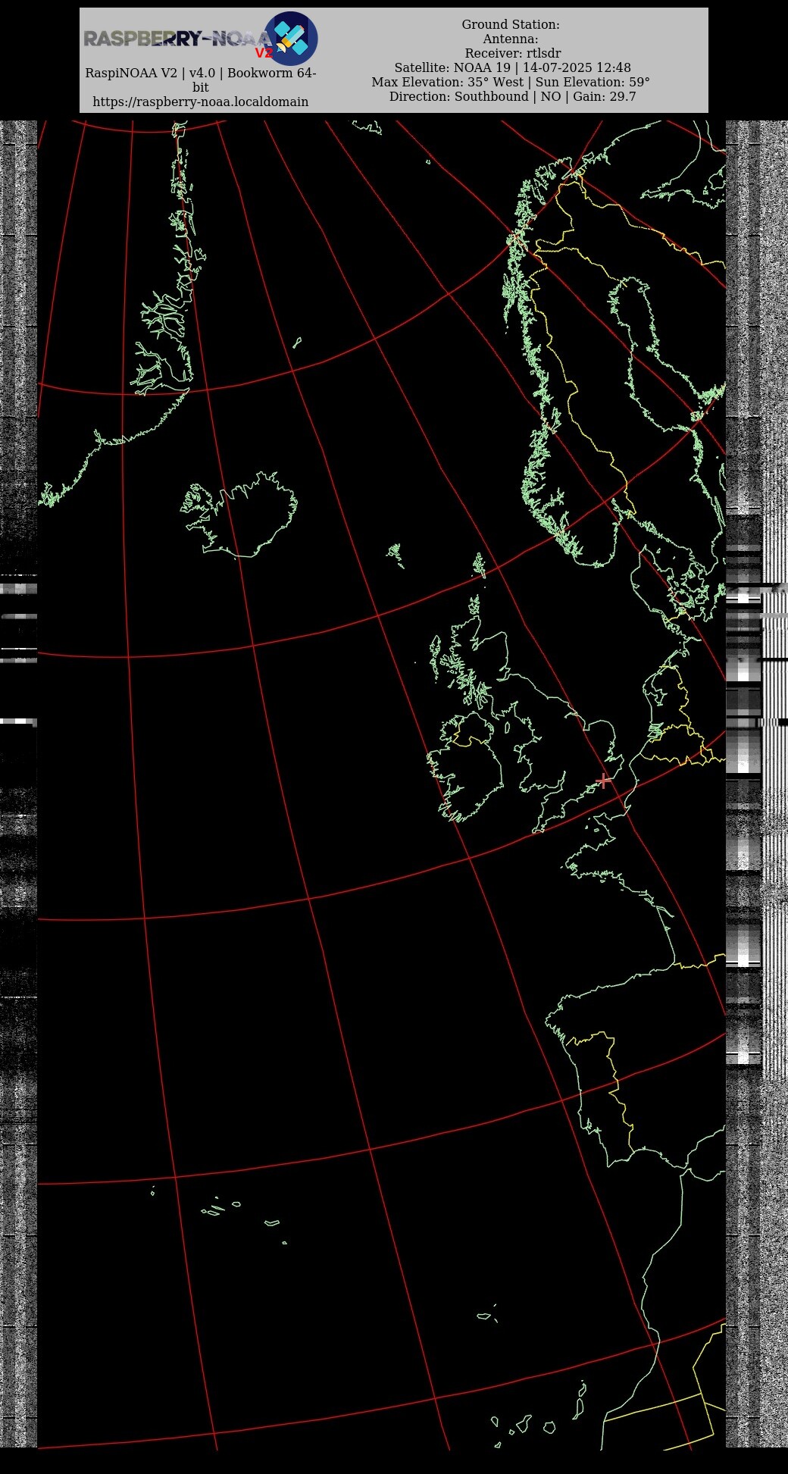This screenshot has height=1474, width=788.
Task: Click the 'Ground Station:' label
Action: [x=511, y=25]
